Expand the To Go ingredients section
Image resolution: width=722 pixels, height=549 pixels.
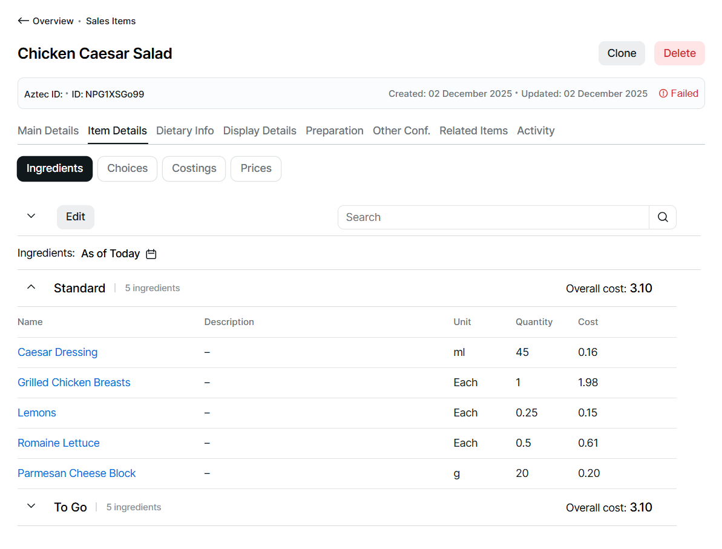tap(31, 507)
